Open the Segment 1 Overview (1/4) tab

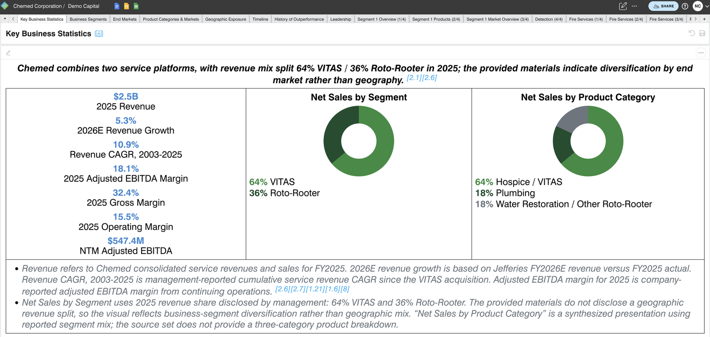coord(382,19)
